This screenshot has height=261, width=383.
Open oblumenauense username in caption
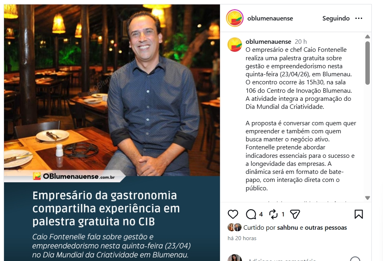(x=268, y=42)
